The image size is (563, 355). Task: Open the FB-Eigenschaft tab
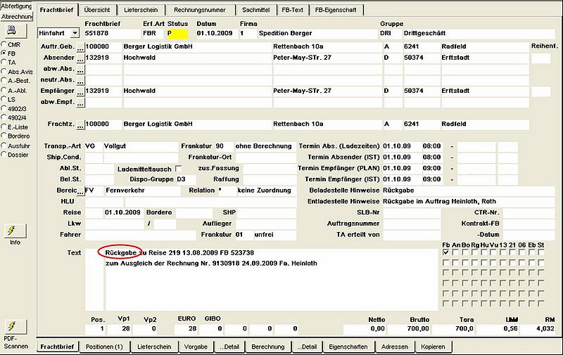click(x=336, y=10)
